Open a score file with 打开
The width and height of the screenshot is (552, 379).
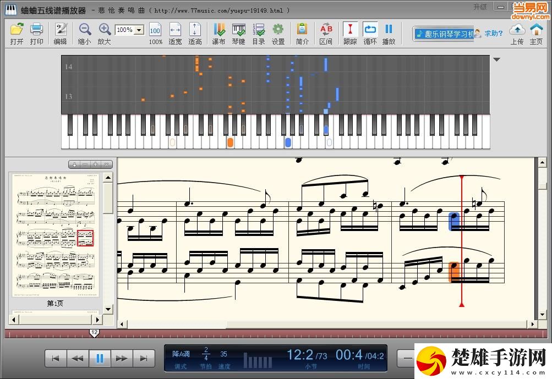pyautogui.click(x=17, y=34)
